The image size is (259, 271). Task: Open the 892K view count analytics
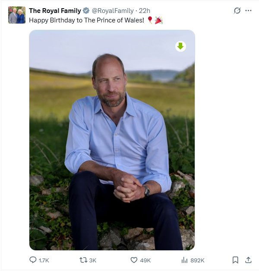click(197, 260)
